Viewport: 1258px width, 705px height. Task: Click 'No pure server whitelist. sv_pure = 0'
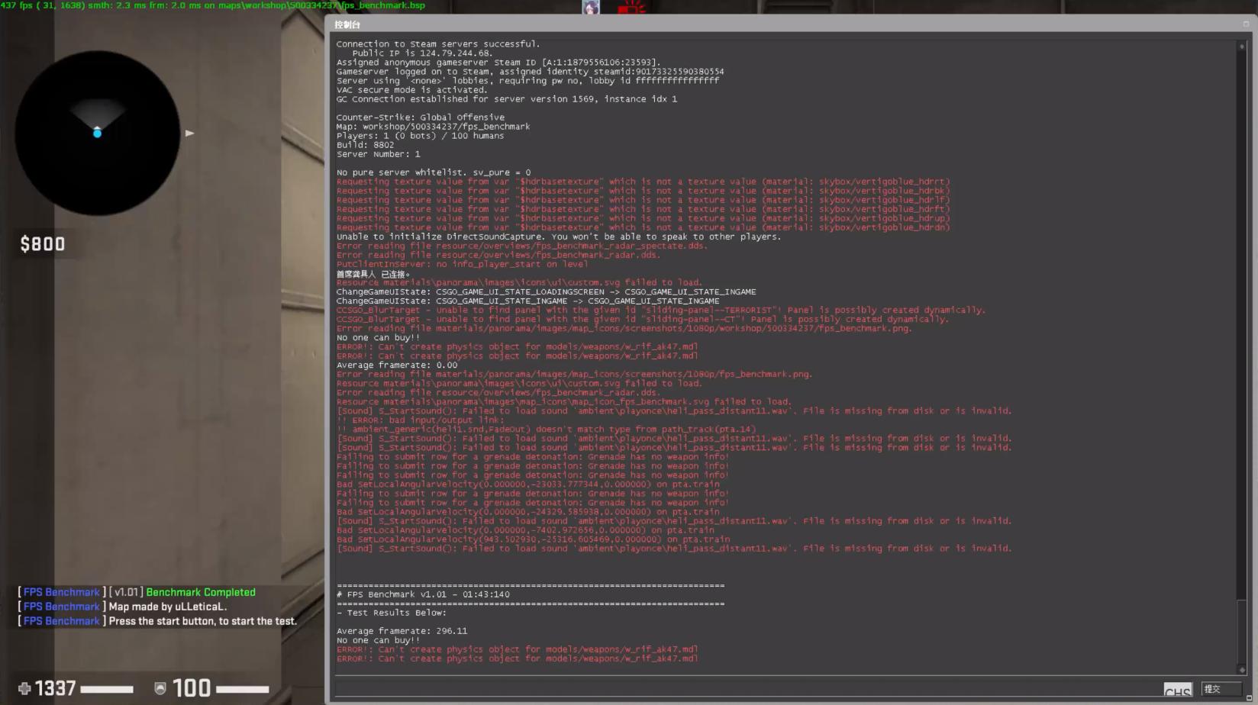click(x=434, y=172)
